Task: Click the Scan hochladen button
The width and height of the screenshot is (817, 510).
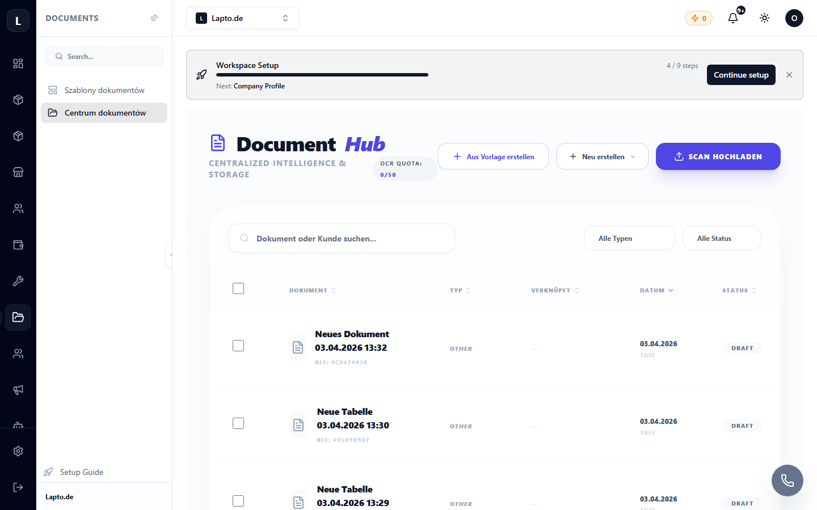Action: (x=718, y=156)
